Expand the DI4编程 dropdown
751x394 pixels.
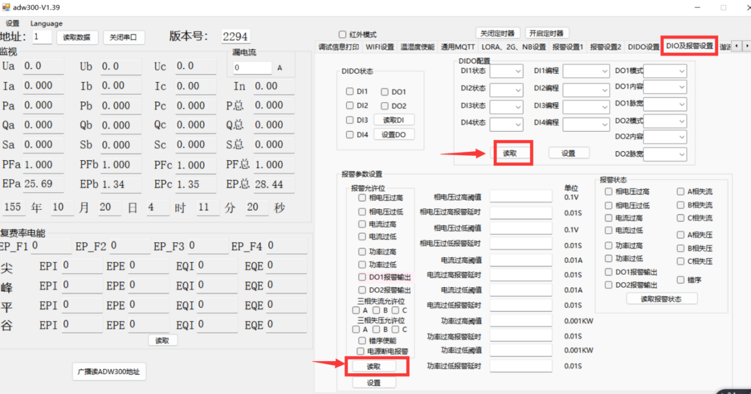point(585,124)
